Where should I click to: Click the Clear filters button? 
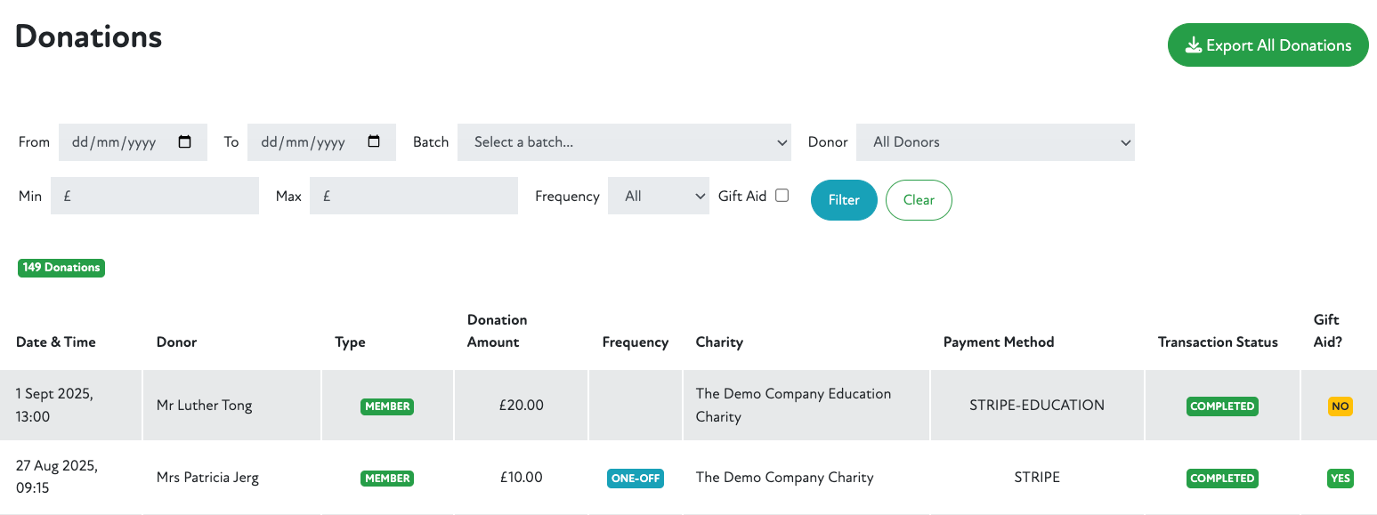pyautogui.click(x=919, y=200)
